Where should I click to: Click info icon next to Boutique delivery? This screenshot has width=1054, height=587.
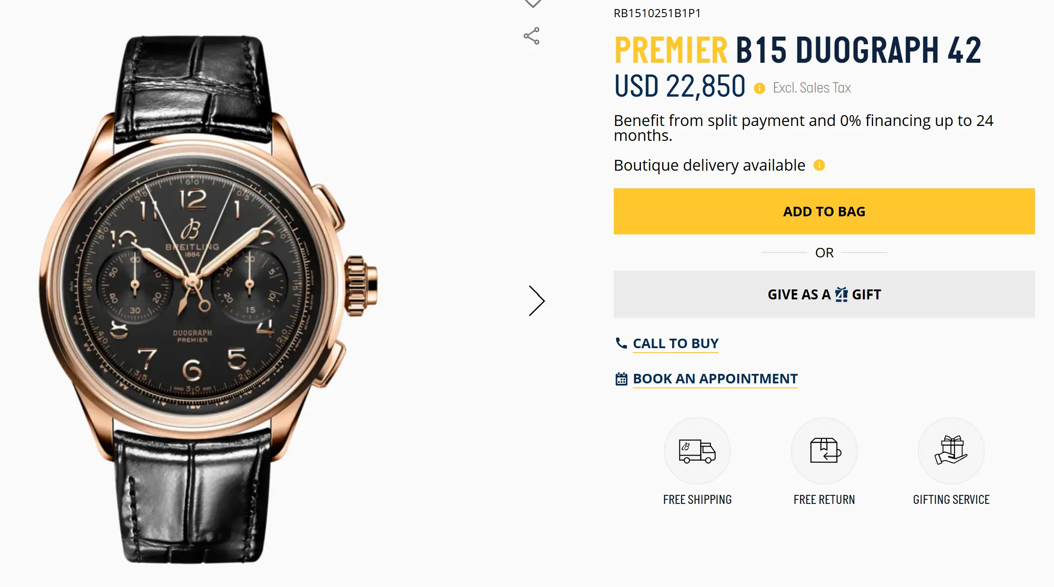coord(819,166)
